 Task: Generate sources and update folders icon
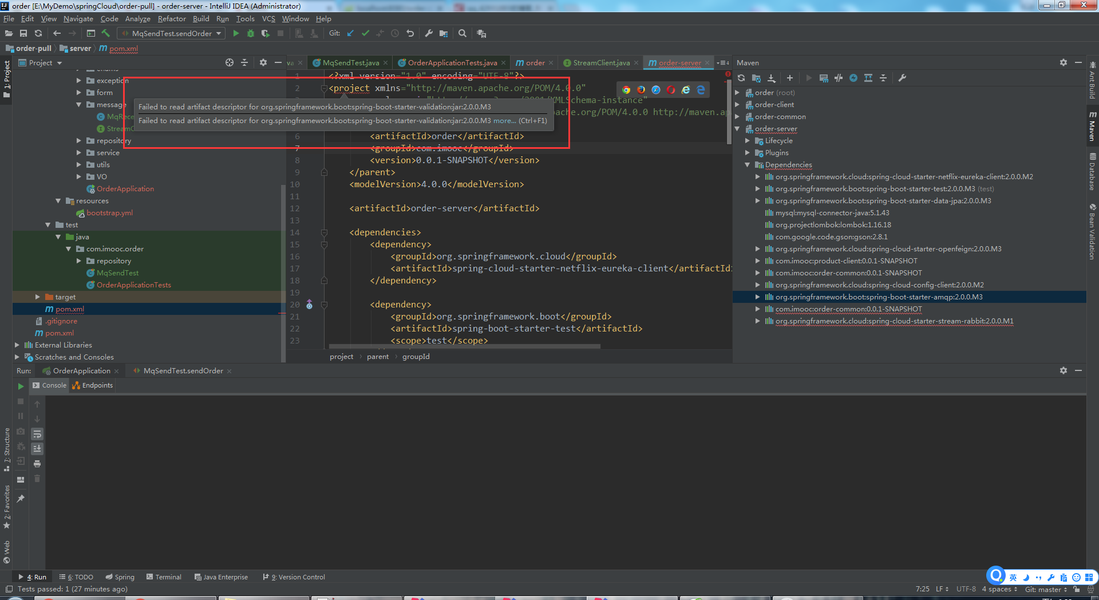click(x=756, y=78)
